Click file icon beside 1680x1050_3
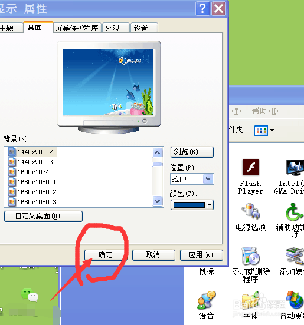This screenshot has height=325, width=304. [x=12, y=202]
